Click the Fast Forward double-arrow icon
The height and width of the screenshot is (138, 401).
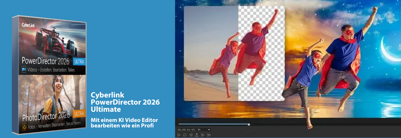209,135
